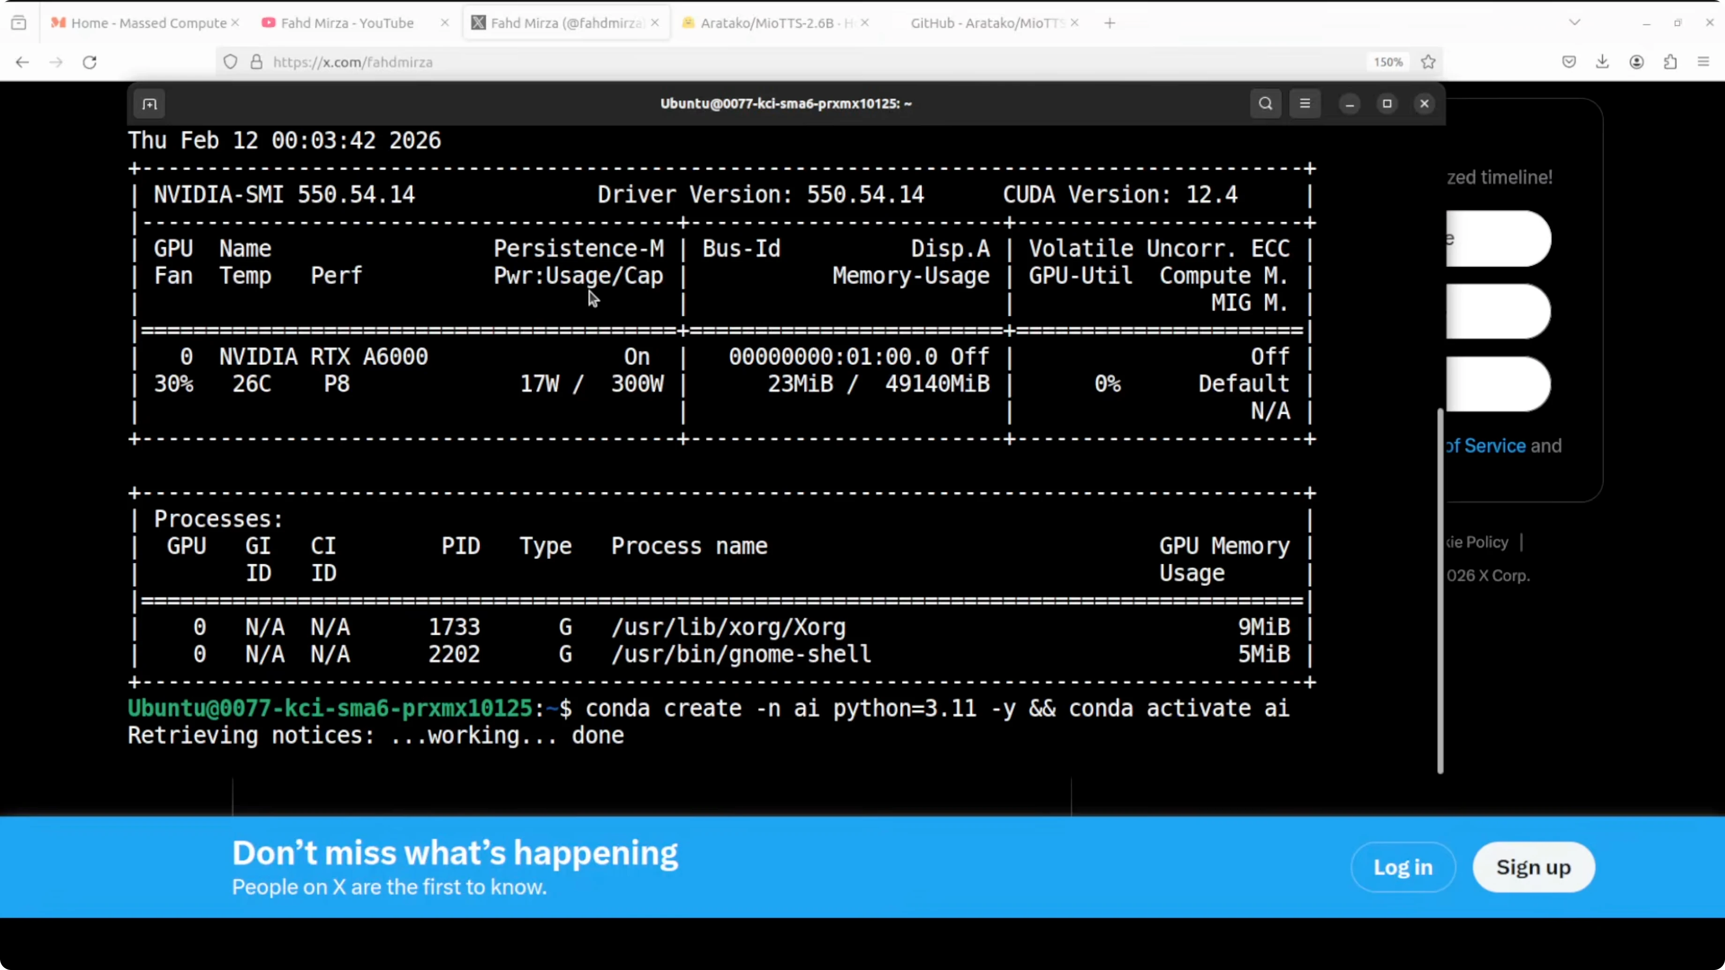Click the browser reload button

(x=90, y=62)
